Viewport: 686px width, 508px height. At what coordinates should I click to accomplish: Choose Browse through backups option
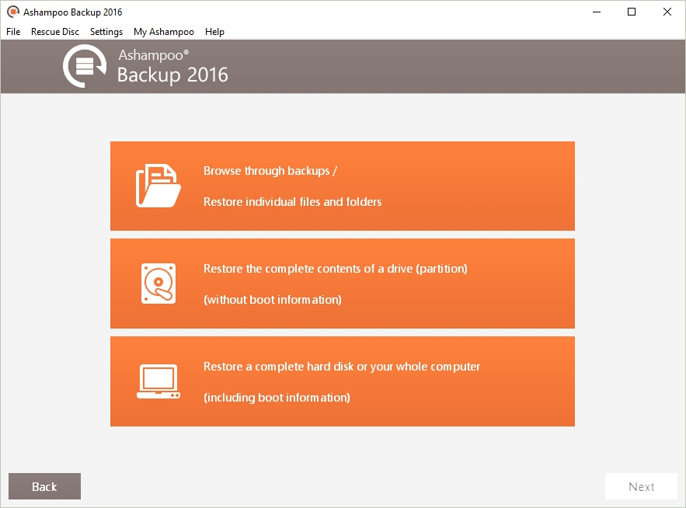[343, 186]
